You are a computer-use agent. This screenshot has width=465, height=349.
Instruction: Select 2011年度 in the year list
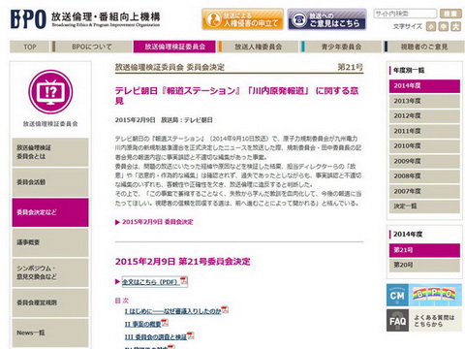point(424,131)
